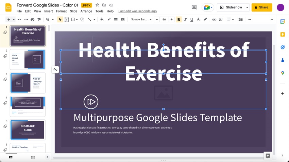Show more toolbar options
289x162 pixels.
(x=249, y=19)
